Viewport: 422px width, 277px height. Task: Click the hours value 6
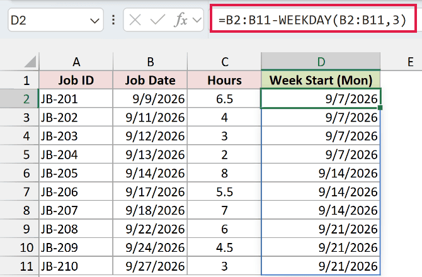coord(224,229)
